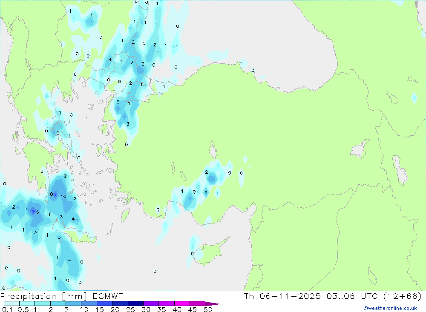Screen dimensions: 426x312
Task: Select the 45–50 mm legend color swatch
Action: tap(198, 303)
